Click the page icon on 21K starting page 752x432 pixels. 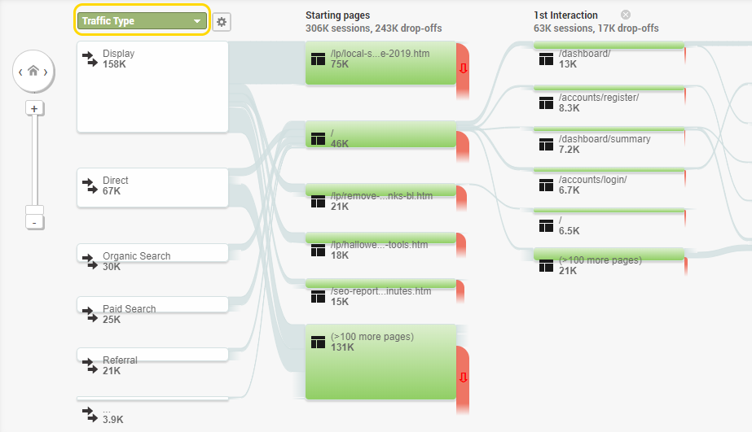pyautogui.click(x=318, y=201)
